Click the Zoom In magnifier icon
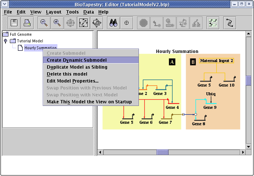The image size is (254, 176). (57, 23)
